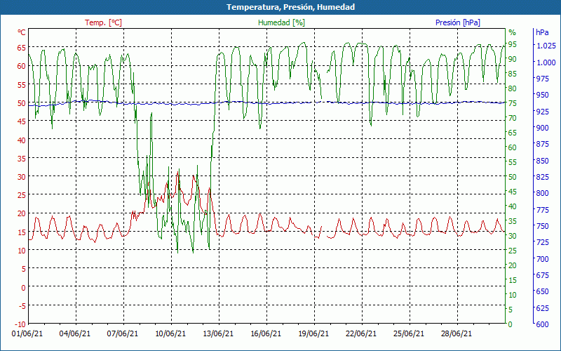
Task: Click the date label 22/06/21
Action: [361, 334]
